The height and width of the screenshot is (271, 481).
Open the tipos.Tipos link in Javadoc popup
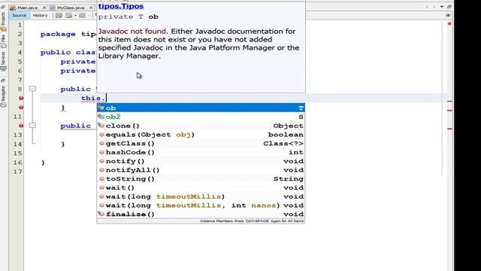121,6
